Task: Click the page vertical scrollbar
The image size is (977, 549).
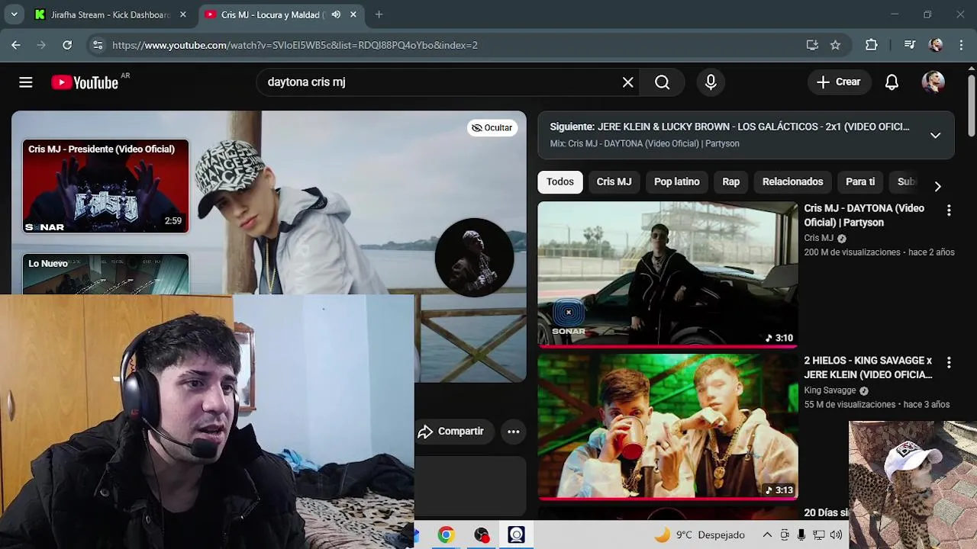Action: click(971, 107)
